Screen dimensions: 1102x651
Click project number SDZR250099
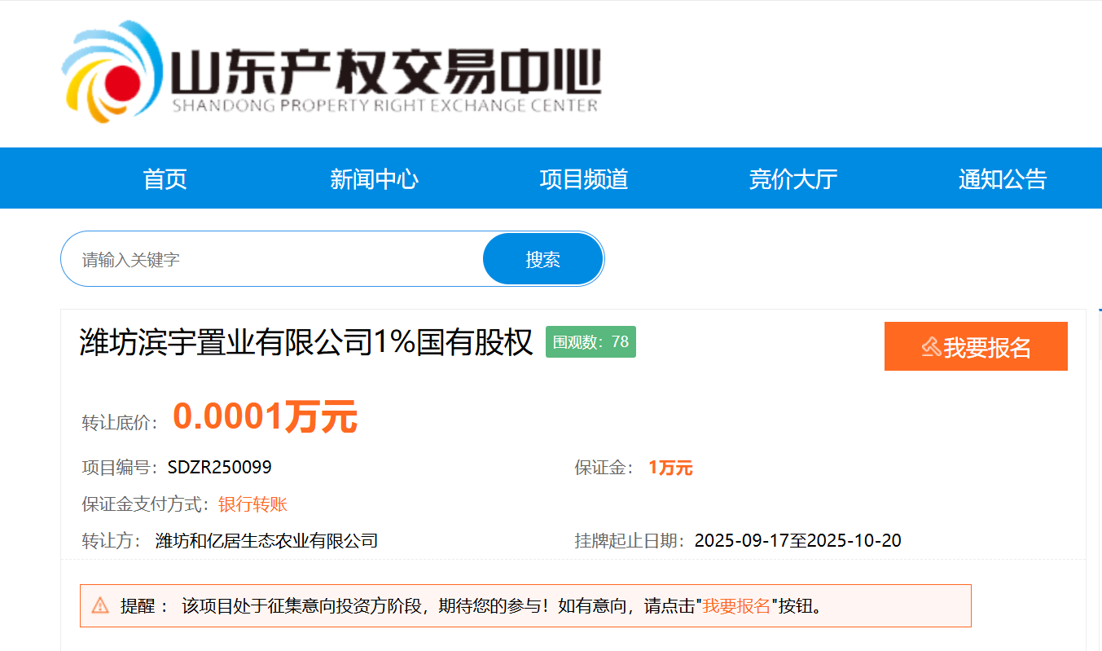[220, 468]
